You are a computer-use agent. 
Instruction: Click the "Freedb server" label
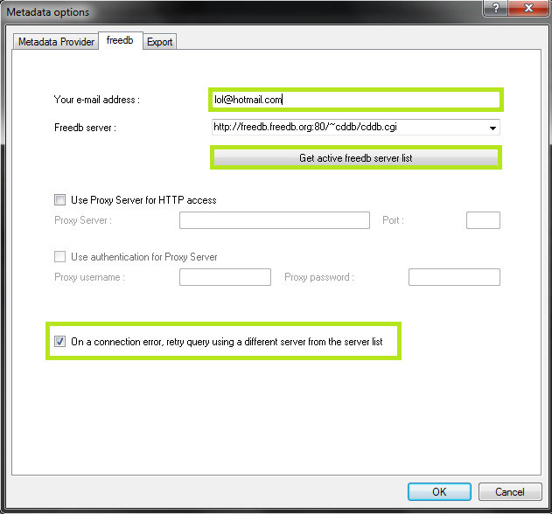click(x=85, y=128)
